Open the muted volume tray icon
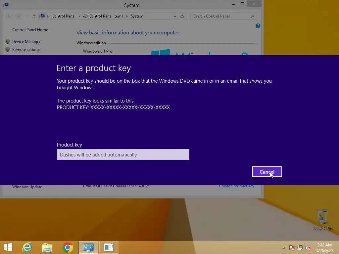This screenshot has height=254, width=339. [x=308, y=248]
